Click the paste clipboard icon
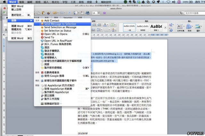205x136 pixels. point(44,13)
